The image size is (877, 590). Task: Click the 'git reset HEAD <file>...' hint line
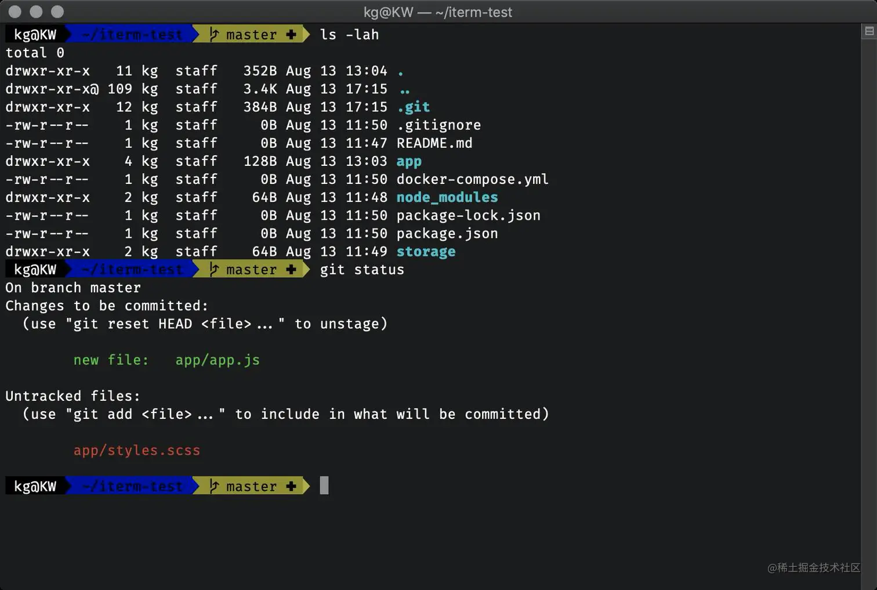(x=205, y=324)
